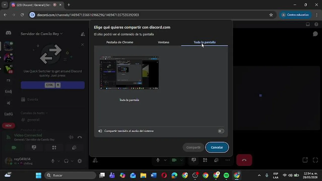Screen dimensions: 322x181
Task: Open output device options arrow in user panel
Action: click(x=72, y=161)
